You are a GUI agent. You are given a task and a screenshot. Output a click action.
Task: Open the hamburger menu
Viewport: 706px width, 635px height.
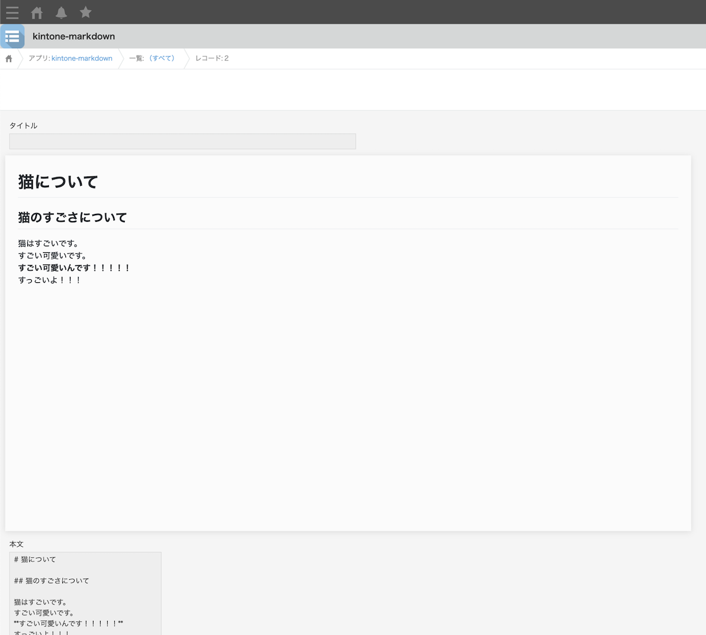(x=12, y=12)
